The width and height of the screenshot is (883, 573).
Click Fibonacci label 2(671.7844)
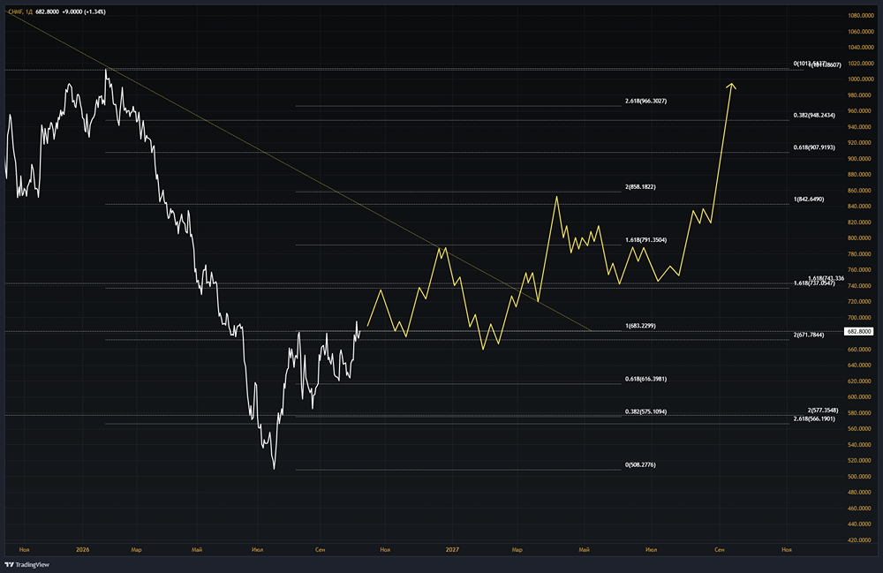809,335
